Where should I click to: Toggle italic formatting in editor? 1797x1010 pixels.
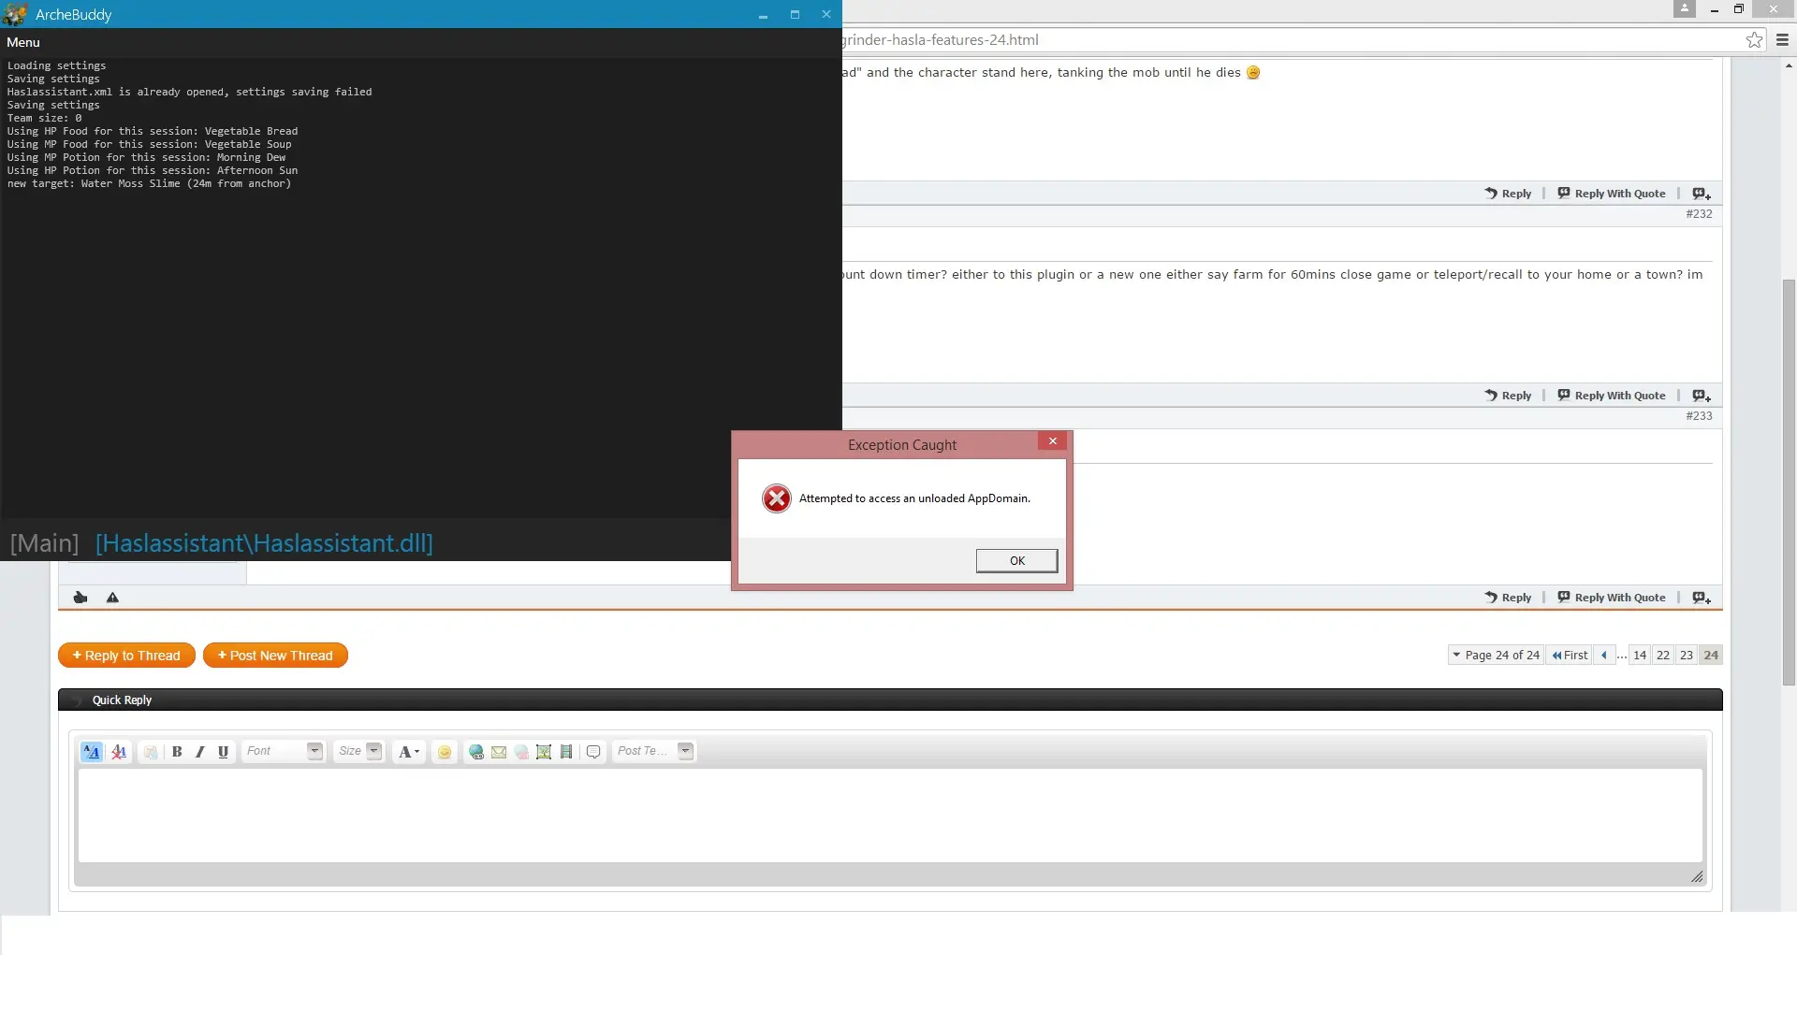pos(199,752)
